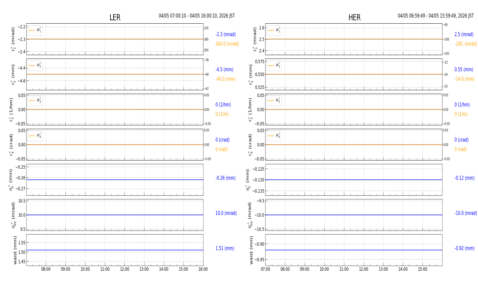Viewport: 478px width, 292px height.
Task: Click the HER value 0 (1/m)
Action: [461, 114]
